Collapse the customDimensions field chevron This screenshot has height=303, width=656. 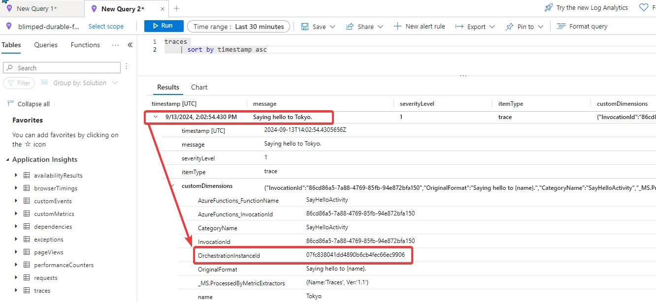coord(172,186)
